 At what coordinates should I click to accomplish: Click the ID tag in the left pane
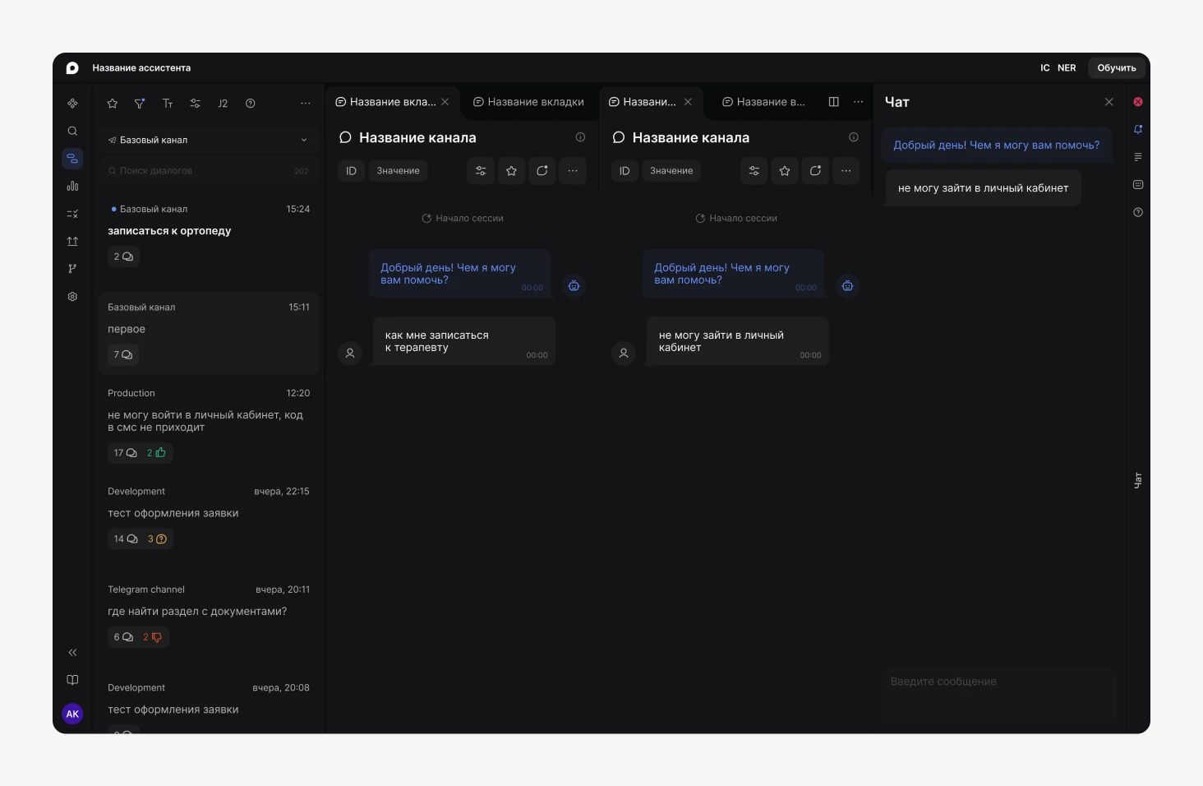click(351, 171)
